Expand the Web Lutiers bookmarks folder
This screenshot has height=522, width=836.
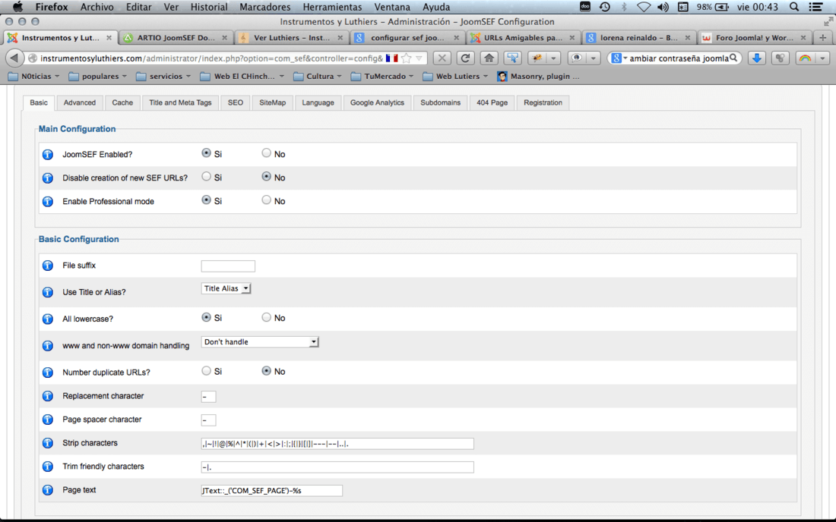455,76
